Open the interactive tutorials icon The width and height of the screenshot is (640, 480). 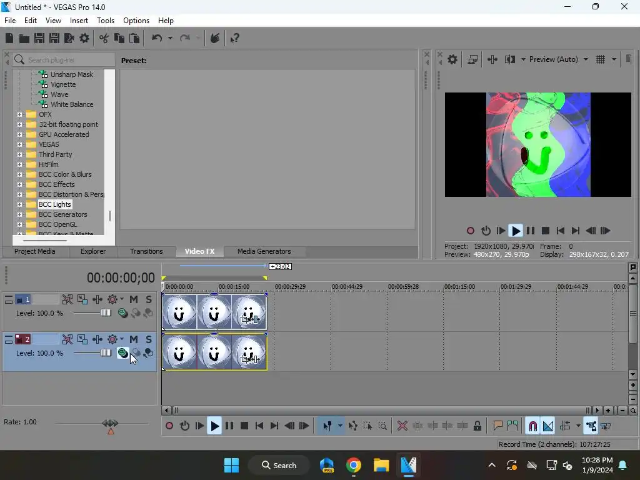click(215, 38)
